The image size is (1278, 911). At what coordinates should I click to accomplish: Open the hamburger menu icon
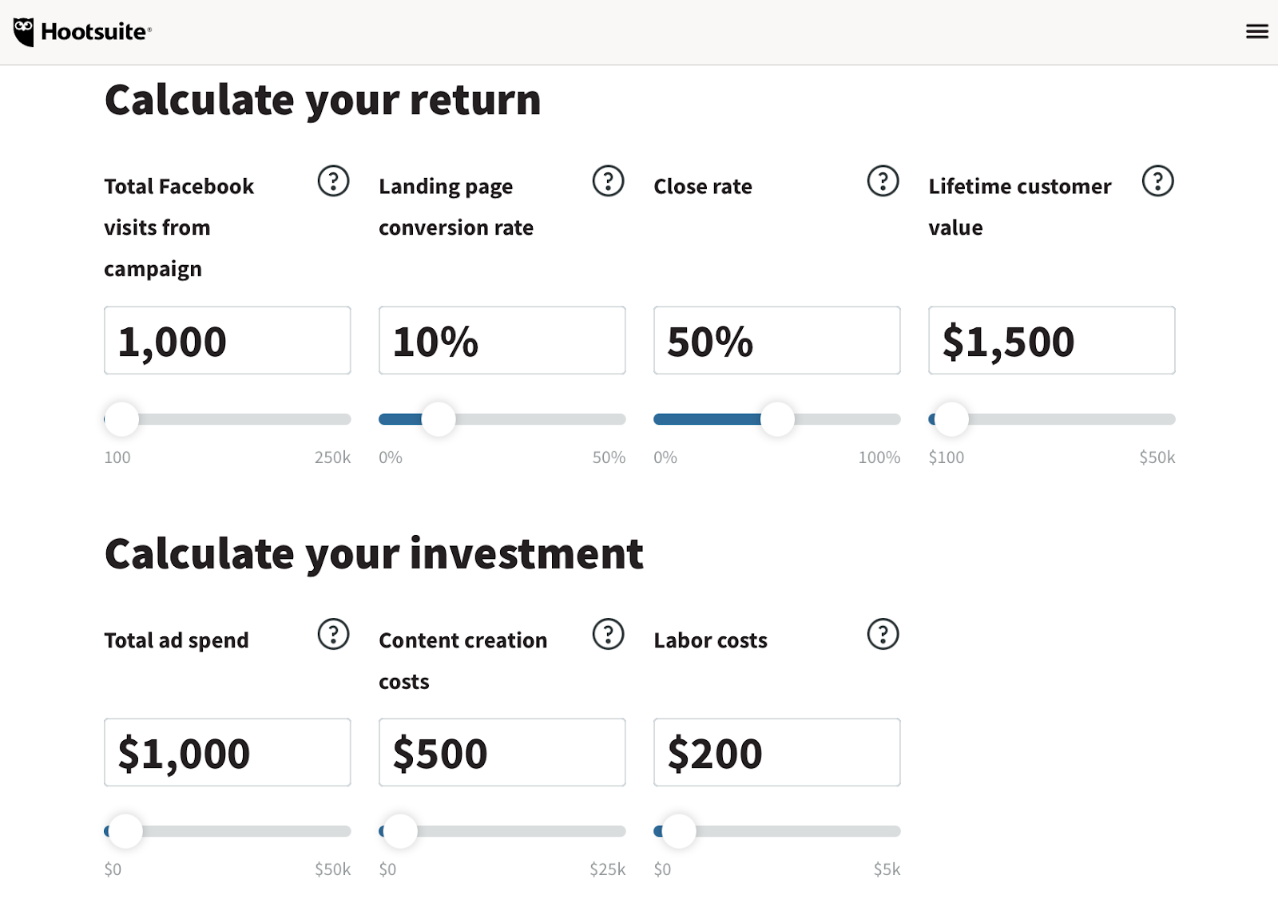pyautogui.click(x=1256, y=31)
